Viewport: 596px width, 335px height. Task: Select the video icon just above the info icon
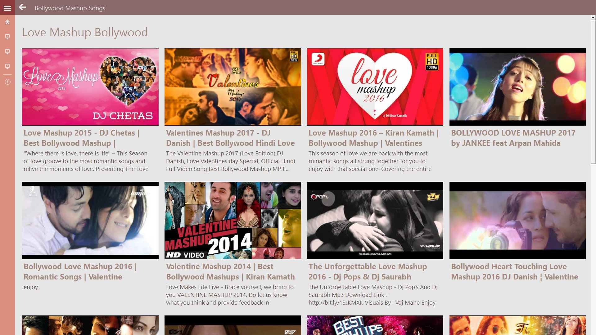click(7, 66)
